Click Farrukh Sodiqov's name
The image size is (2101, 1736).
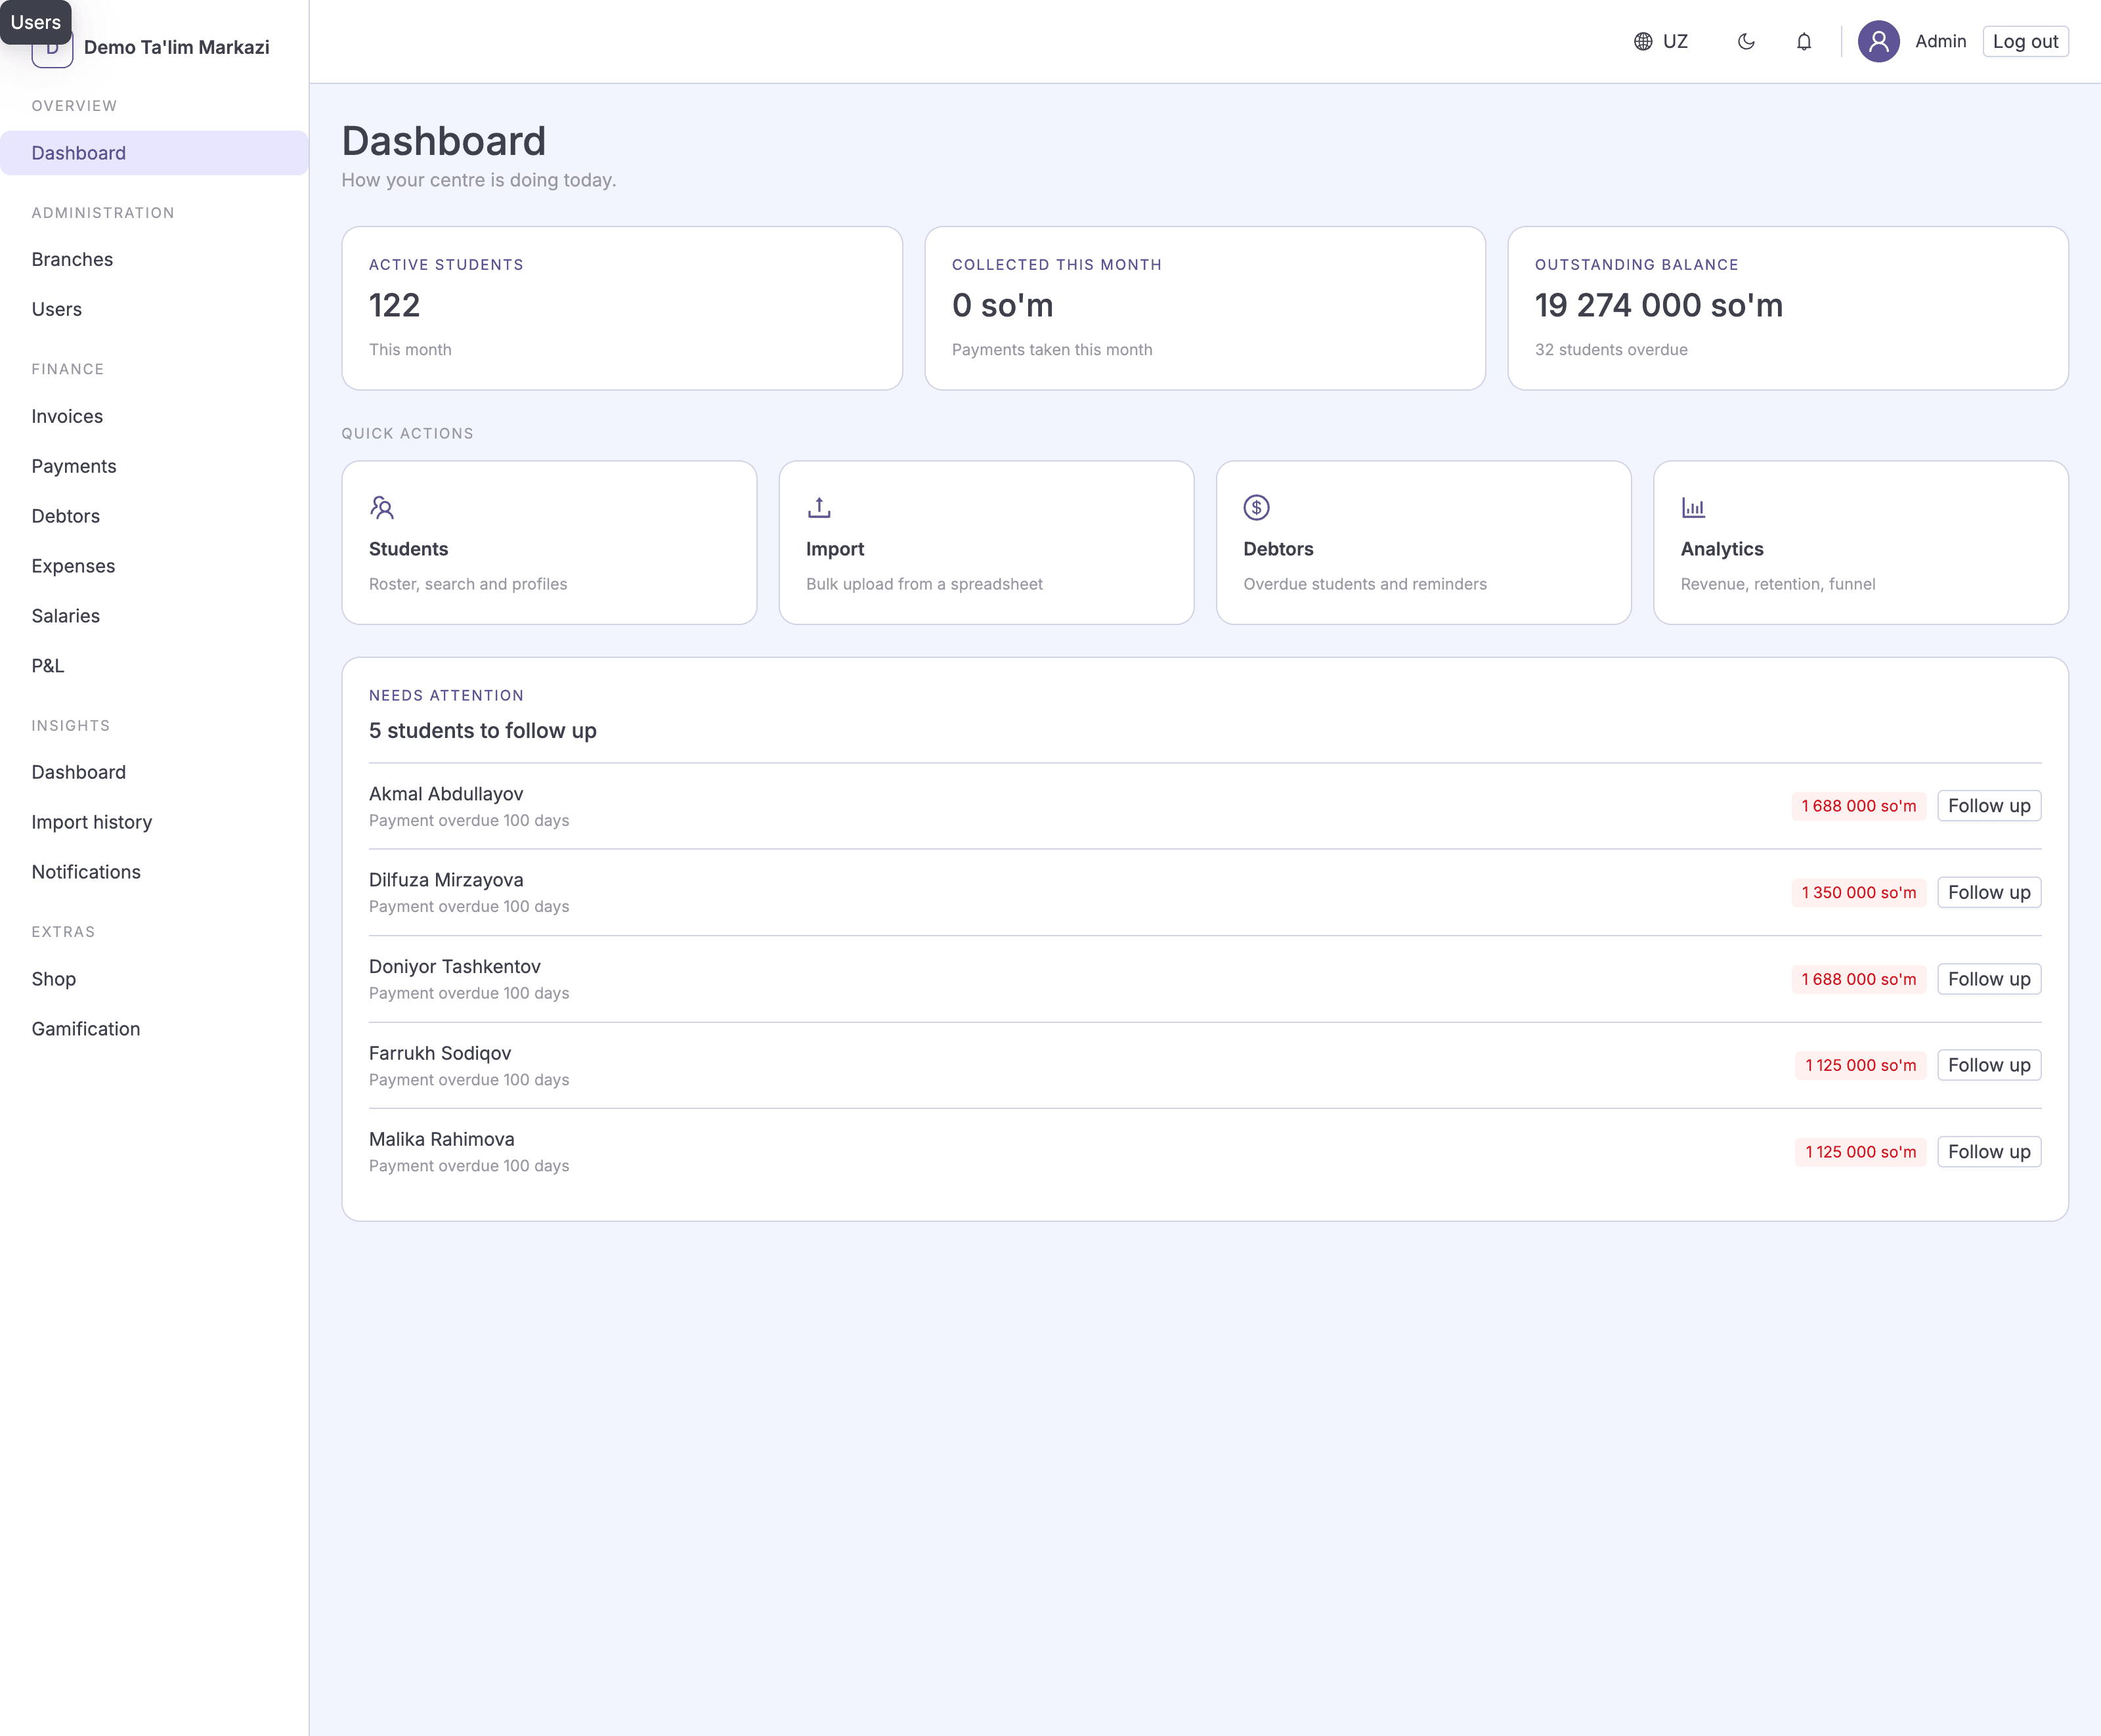point(440,1053)
